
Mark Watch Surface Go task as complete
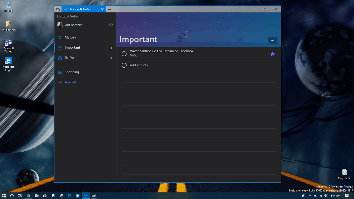[x=124, y=54]
